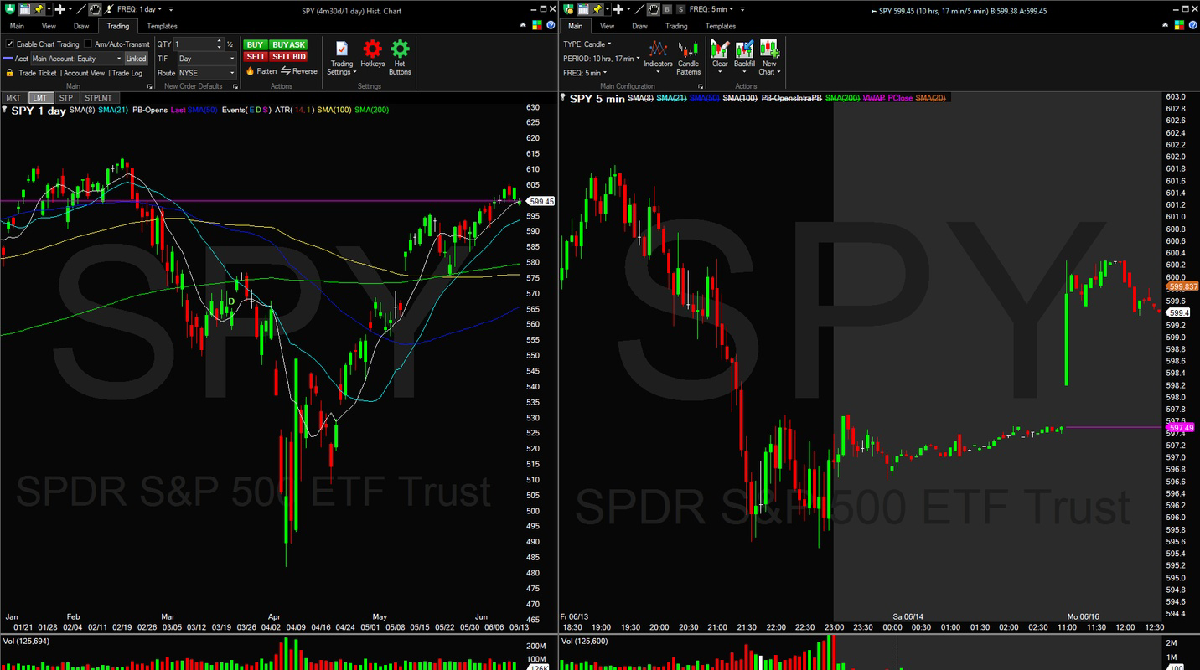Screen dimensions: 1200x670
Task: Open the Trade Log link
Action: tap(127, 73)
